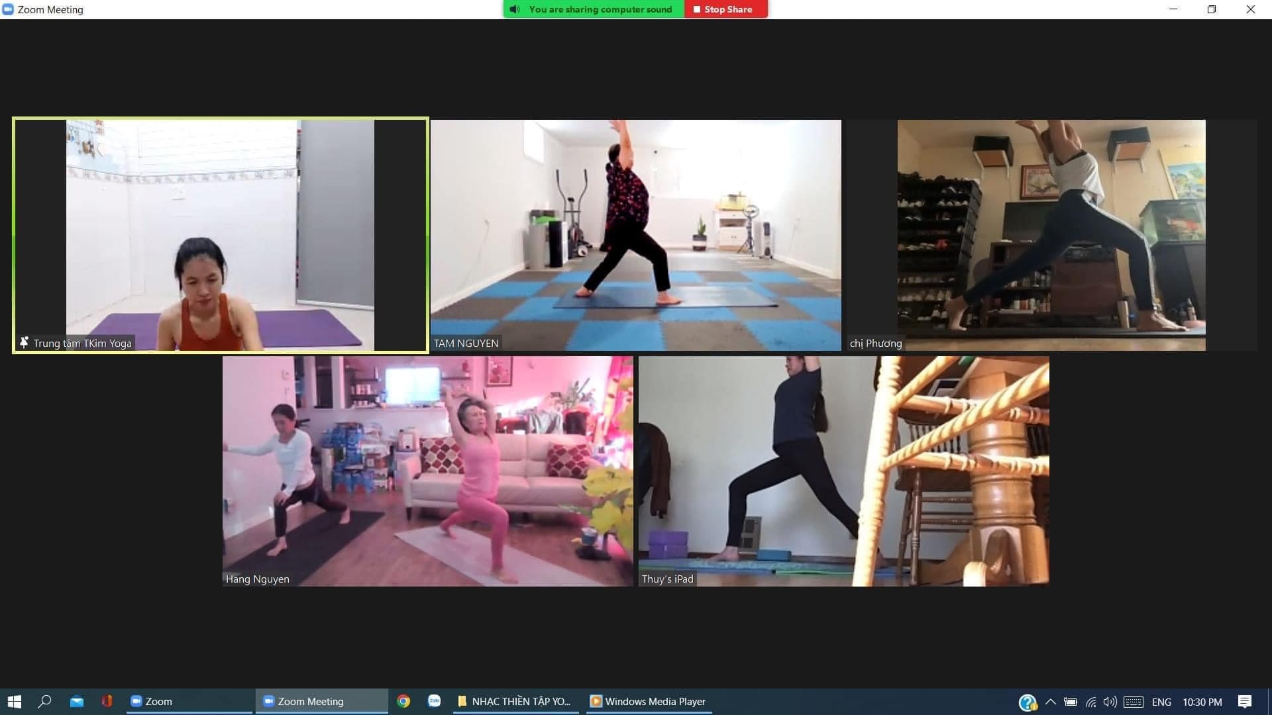The width and height of the screenshot is (1272, 715).
Task: Click the touch keyboard icon
Action: [1134, 702]
